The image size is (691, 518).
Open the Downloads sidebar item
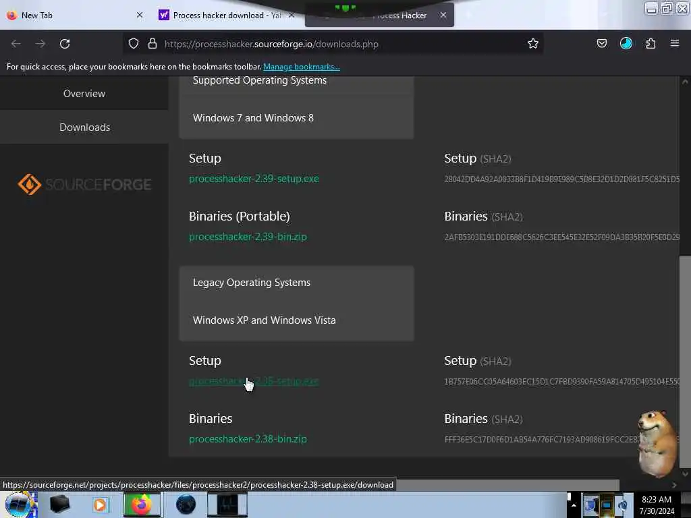click(x=84, y=127)
